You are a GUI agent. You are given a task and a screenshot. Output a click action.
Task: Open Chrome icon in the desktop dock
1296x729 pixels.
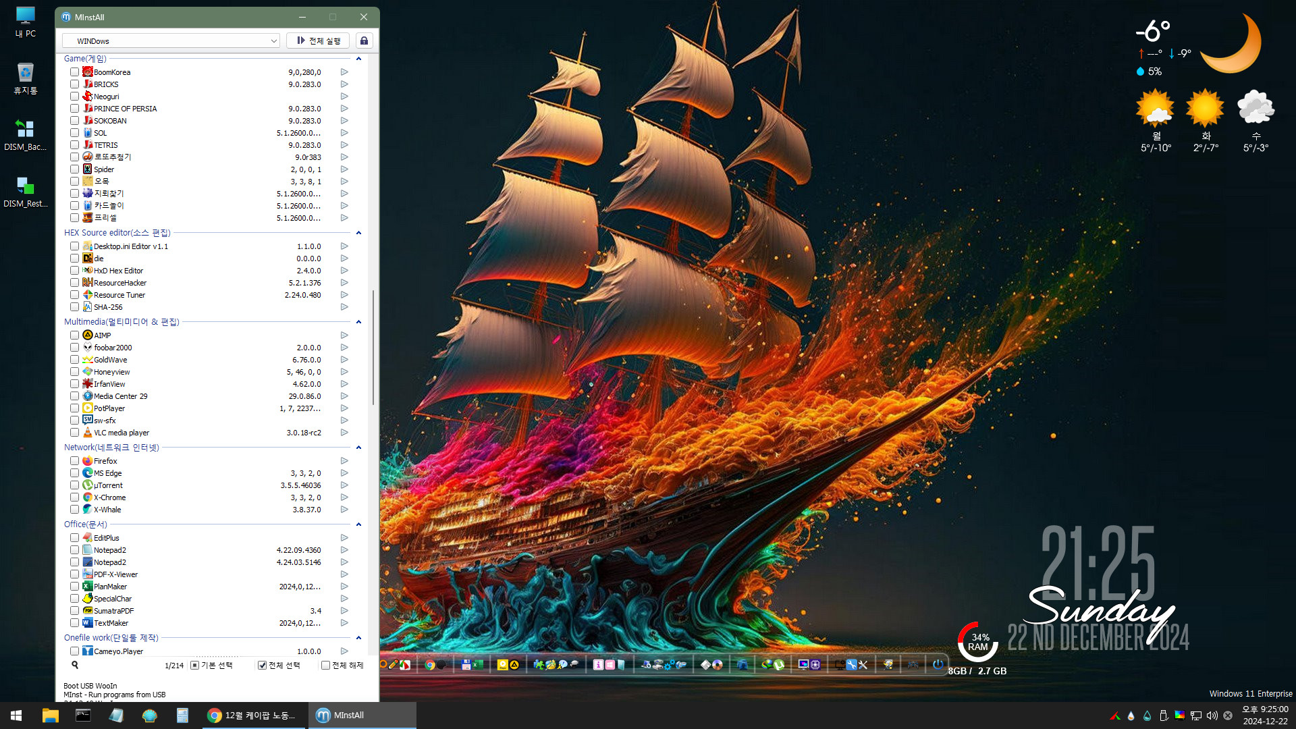tap(430, 665)
